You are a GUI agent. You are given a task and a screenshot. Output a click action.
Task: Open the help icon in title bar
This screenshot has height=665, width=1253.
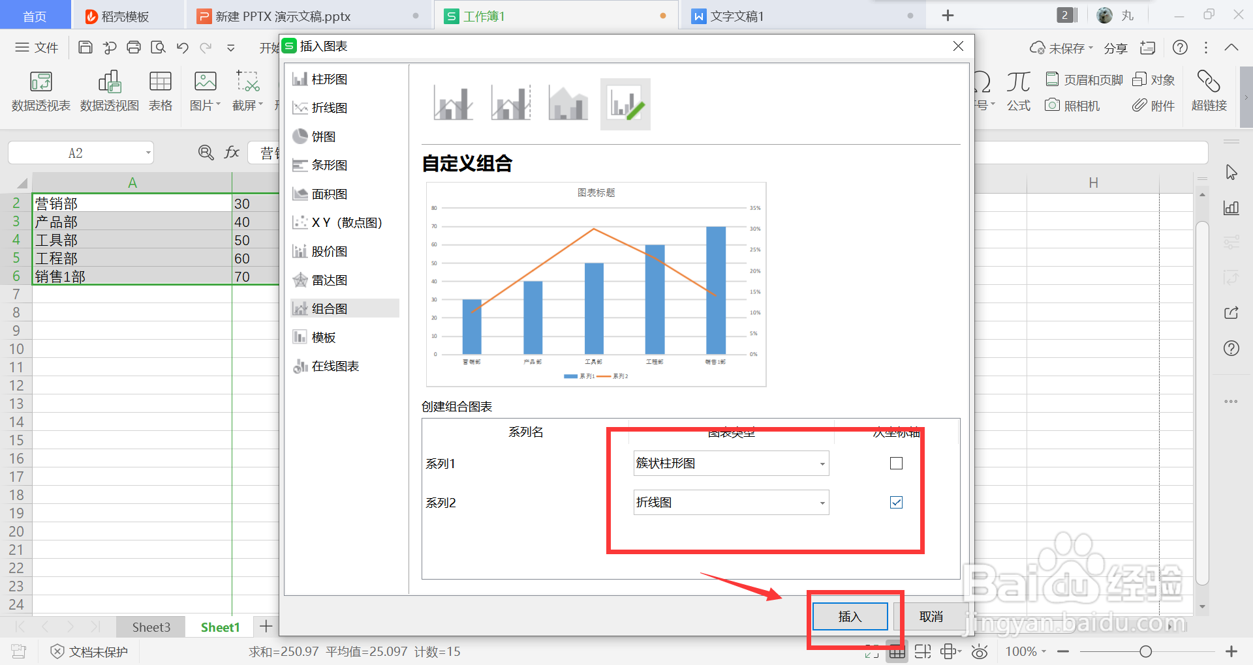coord(1180,48)
